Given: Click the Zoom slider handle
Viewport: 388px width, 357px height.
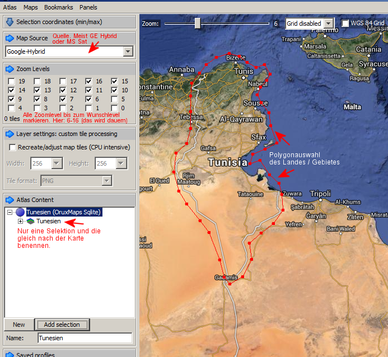Looking at the screenshot, I should pos(197,24).
